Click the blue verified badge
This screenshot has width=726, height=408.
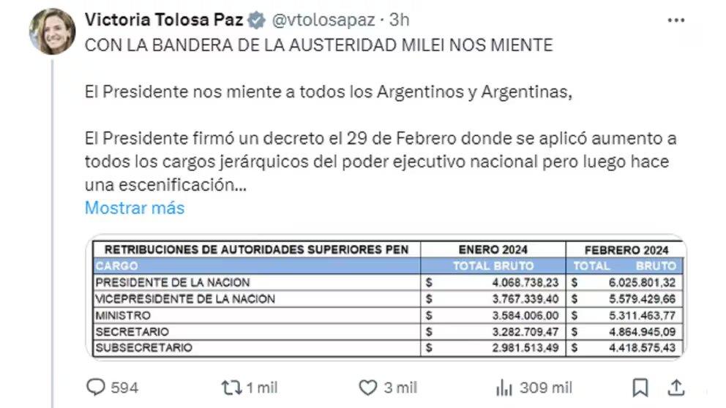tap(256, 20)
